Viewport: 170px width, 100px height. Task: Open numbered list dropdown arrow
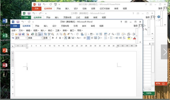click(108, 38)
